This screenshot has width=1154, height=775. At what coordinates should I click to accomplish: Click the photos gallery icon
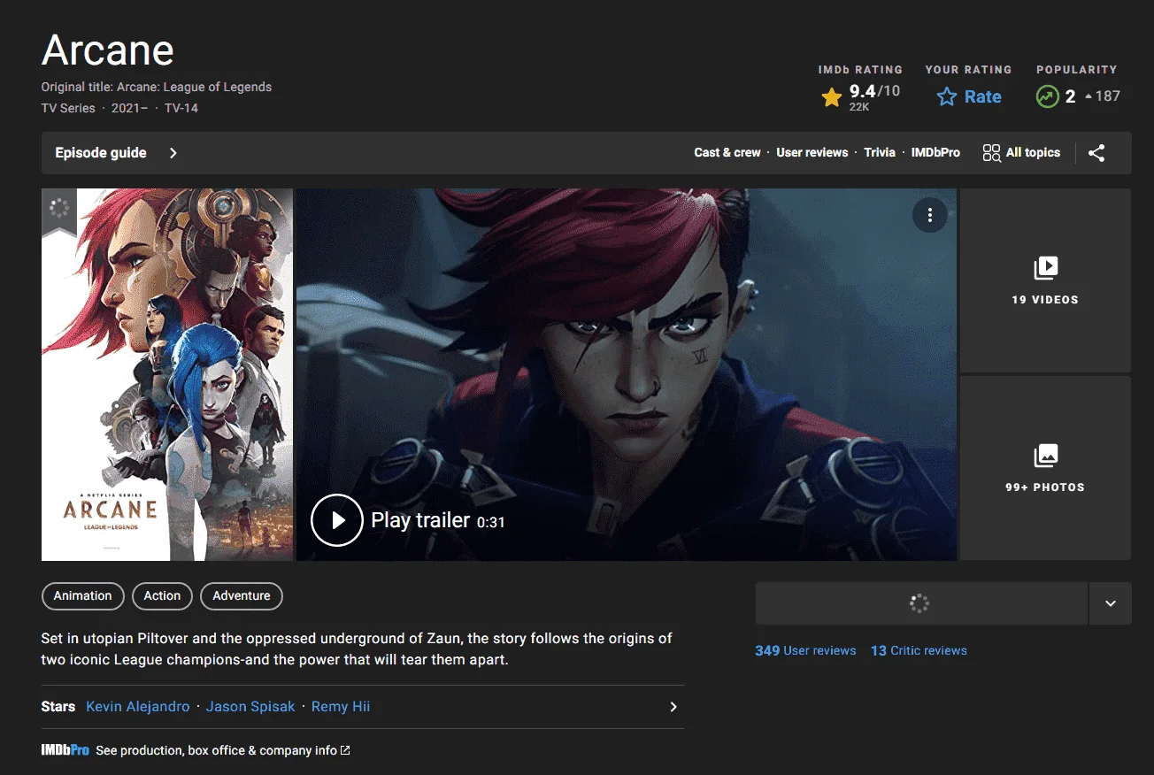click(1045, 456)
